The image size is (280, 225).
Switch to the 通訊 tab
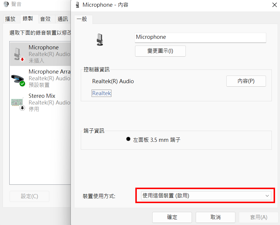click(x=63, y=19)
